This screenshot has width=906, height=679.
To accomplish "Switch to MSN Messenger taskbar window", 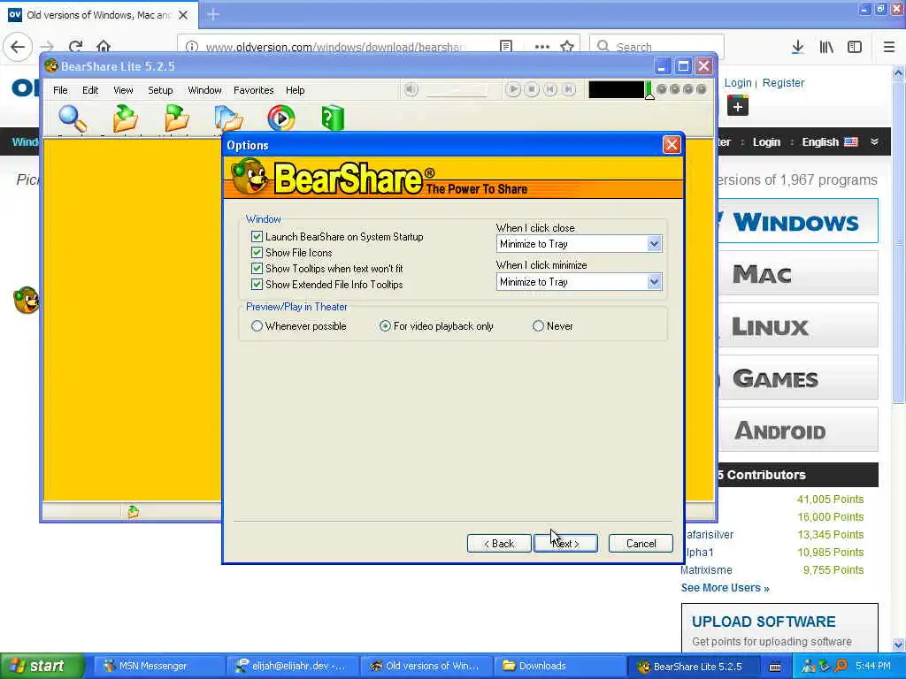I will pos(159,666).
